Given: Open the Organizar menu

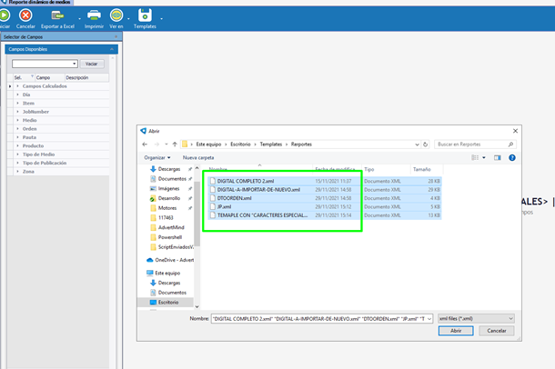Looking at the screenshot, I should (157, 157).
